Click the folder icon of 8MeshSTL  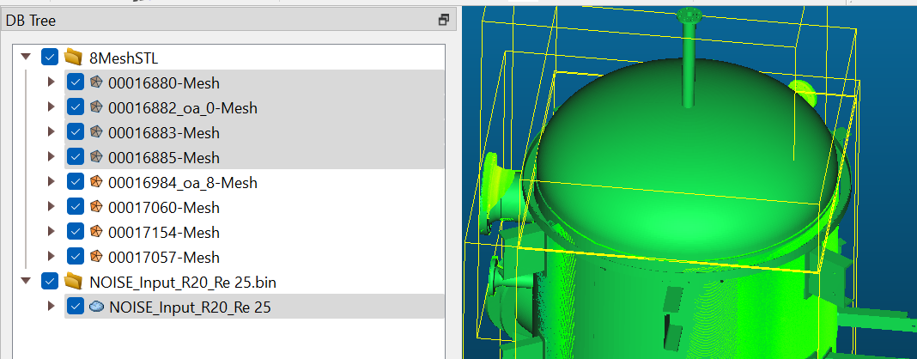point(73,58)
